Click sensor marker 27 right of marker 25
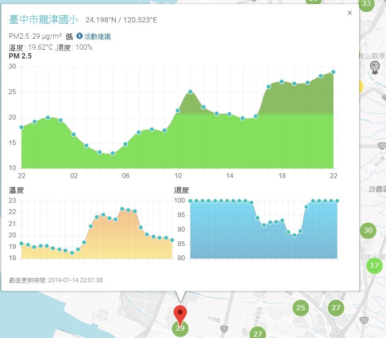Image resolution: width=386 pixels, height=338 pixels. coord(336,308)
